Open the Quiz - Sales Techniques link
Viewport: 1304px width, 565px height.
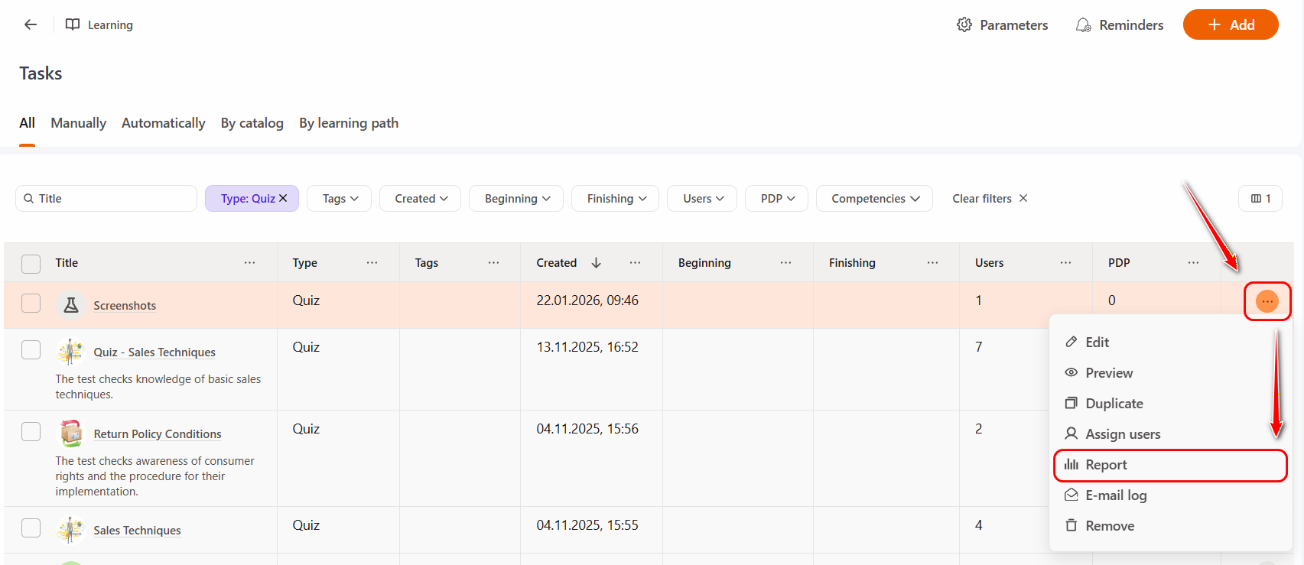pyautogui.click(x=154, y=352)
